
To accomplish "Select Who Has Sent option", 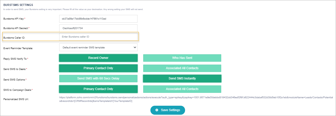I will [x=182, y=58].
